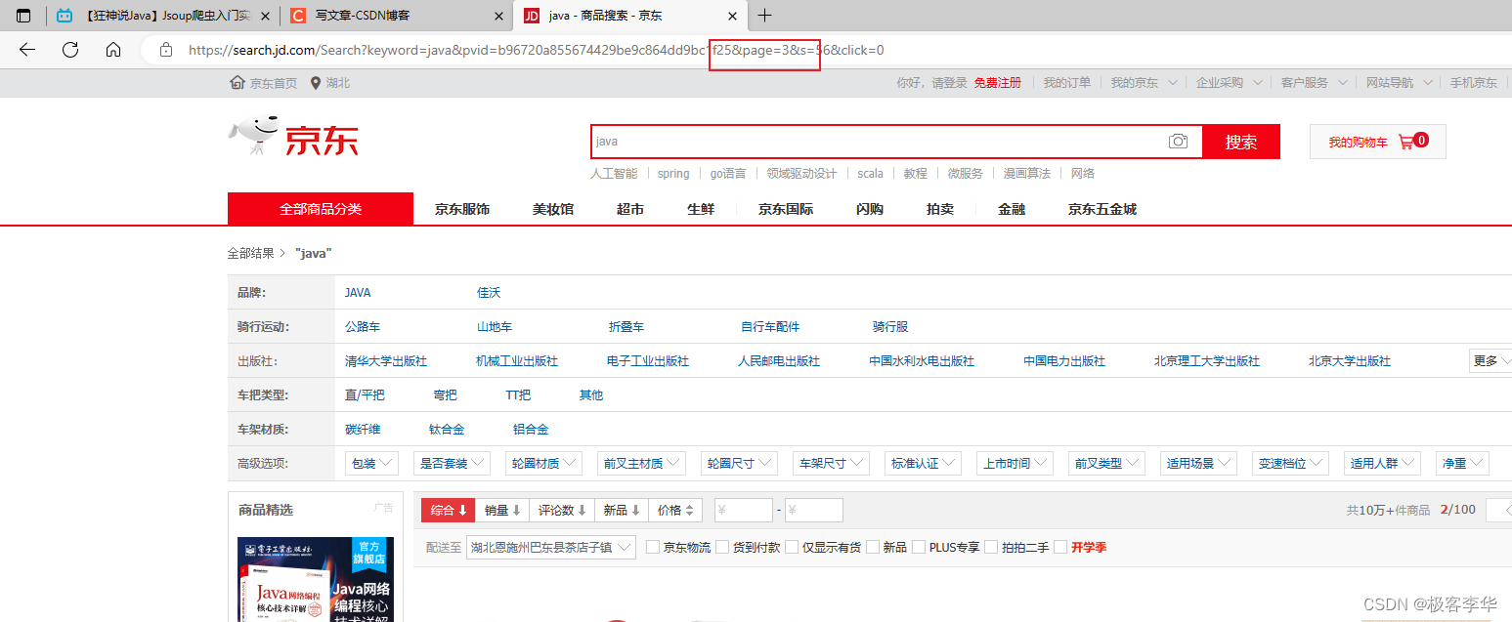
Task: Open 京东五金城 nav item
Action: click(x=1102, y=209)
